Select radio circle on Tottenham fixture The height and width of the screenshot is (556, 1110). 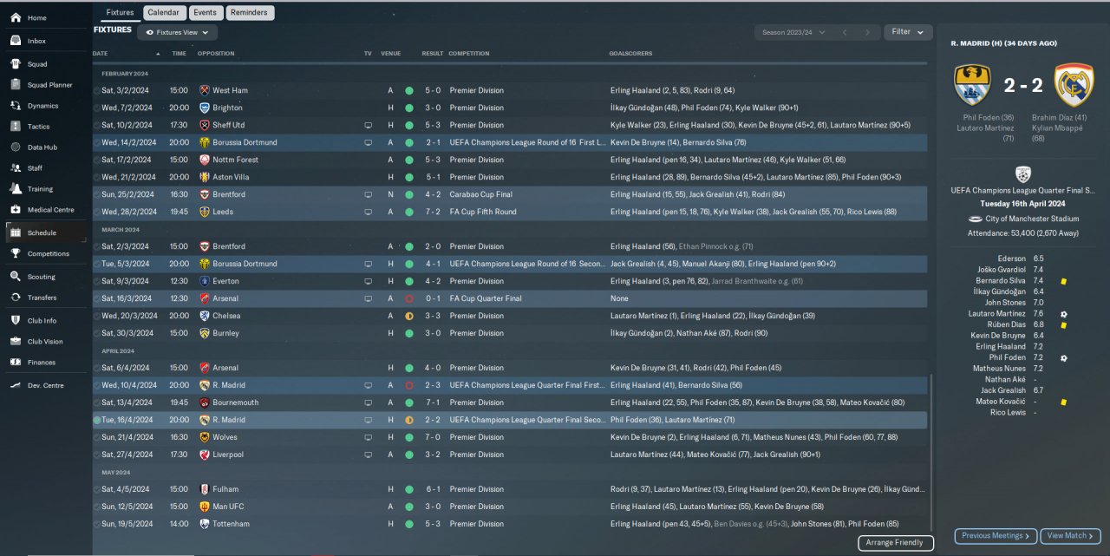[x=96, y=524]
